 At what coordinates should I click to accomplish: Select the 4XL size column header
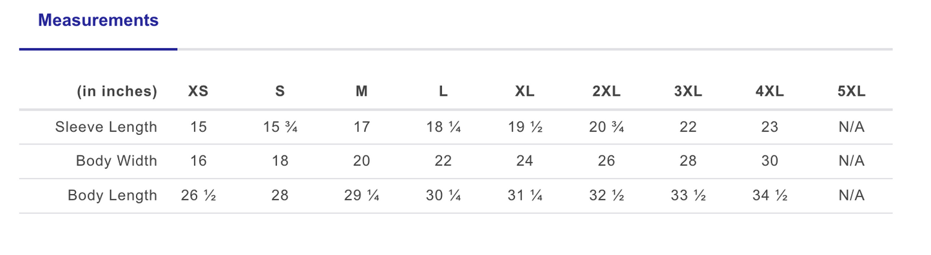[770, 91]
